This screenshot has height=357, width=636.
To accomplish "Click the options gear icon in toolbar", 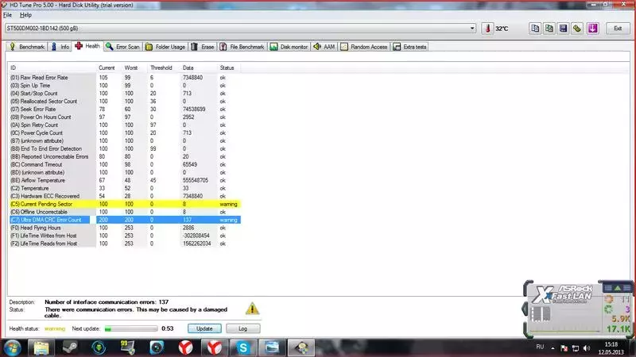I will coord(577,29).
